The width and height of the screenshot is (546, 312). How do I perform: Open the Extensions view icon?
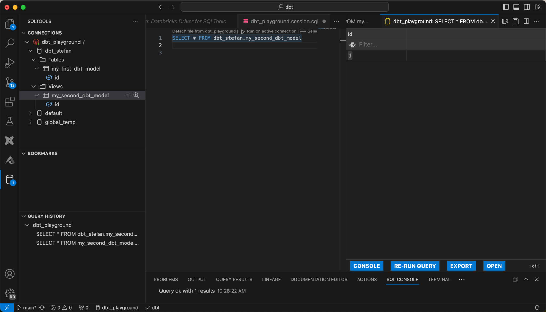point(10,102)
